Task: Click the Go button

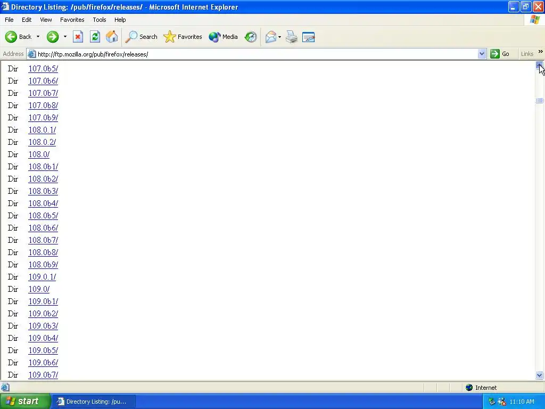Action: [500, 54]
